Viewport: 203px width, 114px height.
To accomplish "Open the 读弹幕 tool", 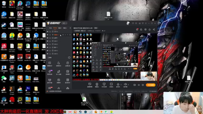I will [x=67, y=72].
